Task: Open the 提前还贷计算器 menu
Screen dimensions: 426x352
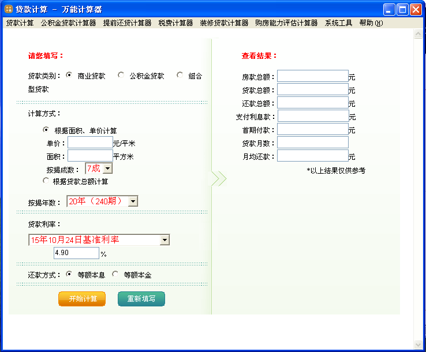Action: [x=127, y=23]
